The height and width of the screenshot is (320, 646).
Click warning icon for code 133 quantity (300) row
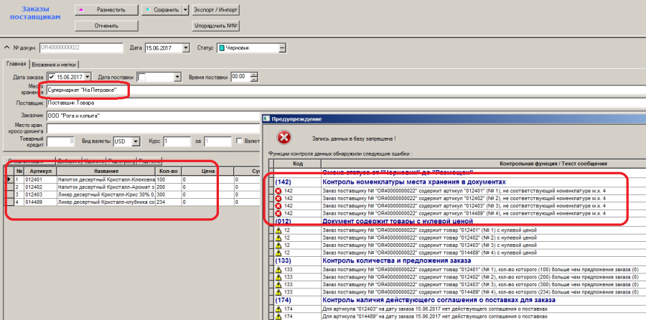[278, 285]
